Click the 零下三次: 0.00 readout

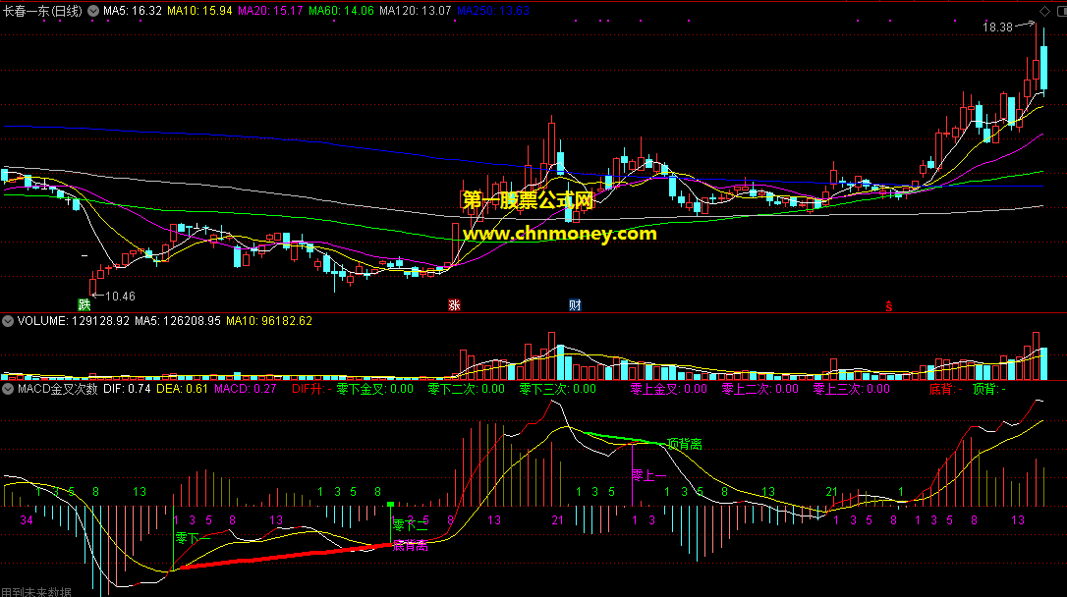click(x=557, y=389)
